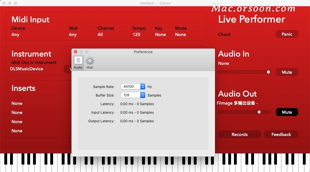
Task: Click the Chord label
Action: (x=224, y=35)
